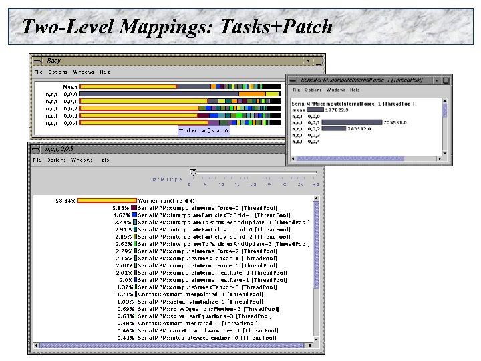The image size is (481, 361).
Task: Open Help menu in Racy window
Action: coord(105,72)
